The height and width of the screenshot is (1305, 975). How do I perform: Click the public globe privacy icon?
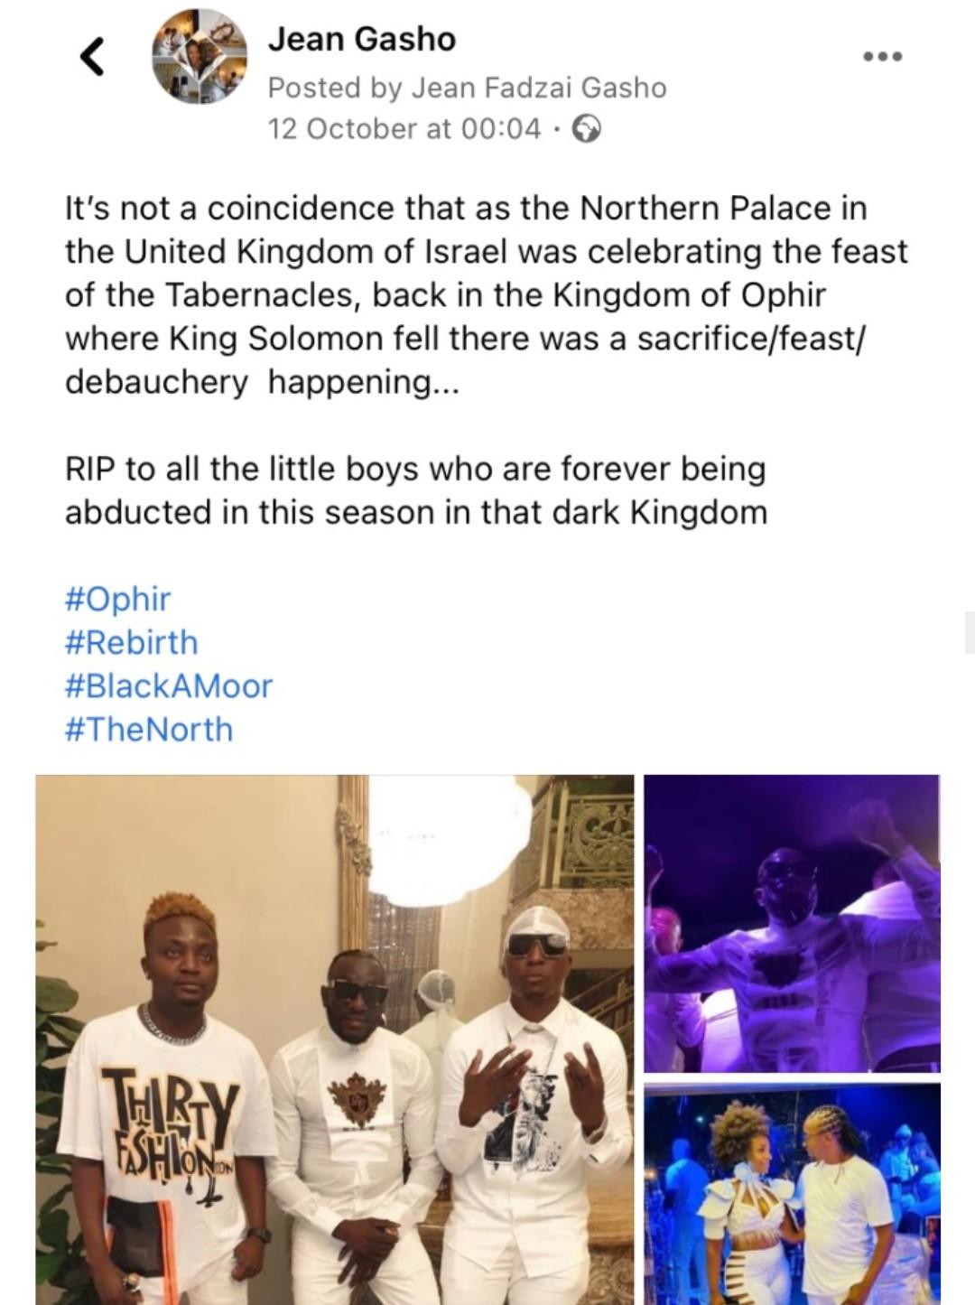tap(587, 128)
